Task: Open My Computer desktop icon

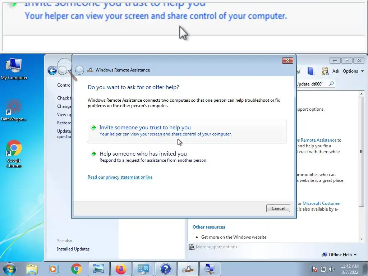Action: click(14, 69)
